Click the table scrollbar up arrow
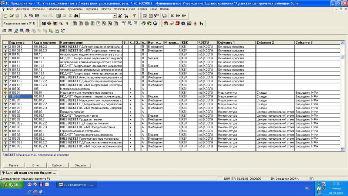348x196 pixels. tap(342, 43)
